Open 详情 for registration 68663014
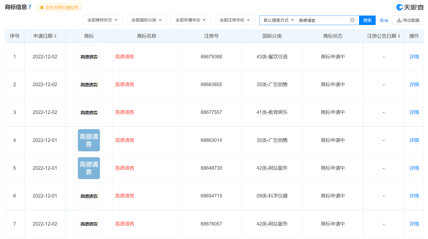 pyautogui.click(x=414, y=140)
